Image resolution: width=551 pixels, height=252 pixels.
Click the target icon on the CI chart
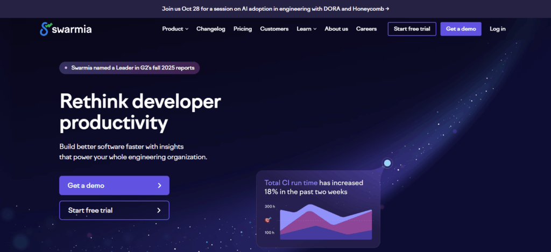(x=269, y=220)
